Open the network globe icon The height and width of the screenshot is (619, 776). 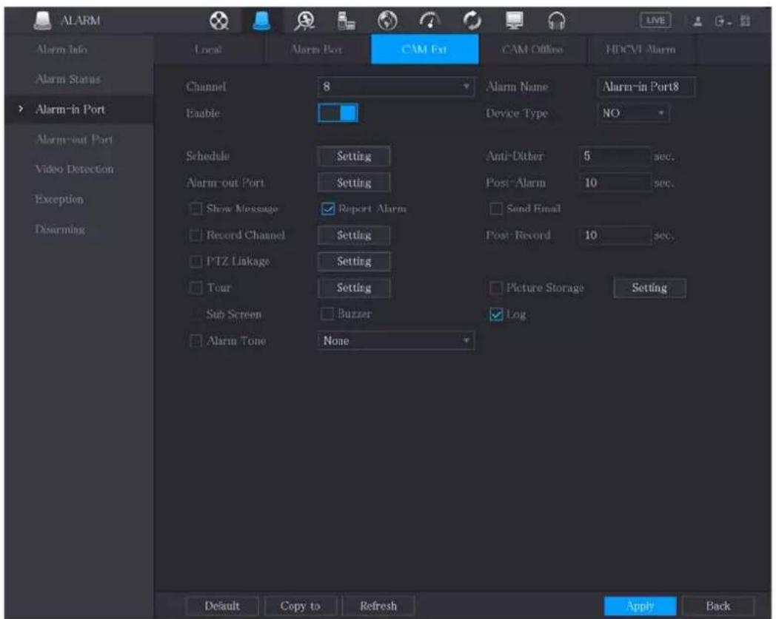coord(387,21)
